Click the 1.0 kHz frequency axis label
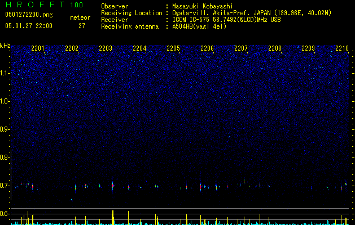The width and height of the screenshot is (355, 225). [5, 101]
